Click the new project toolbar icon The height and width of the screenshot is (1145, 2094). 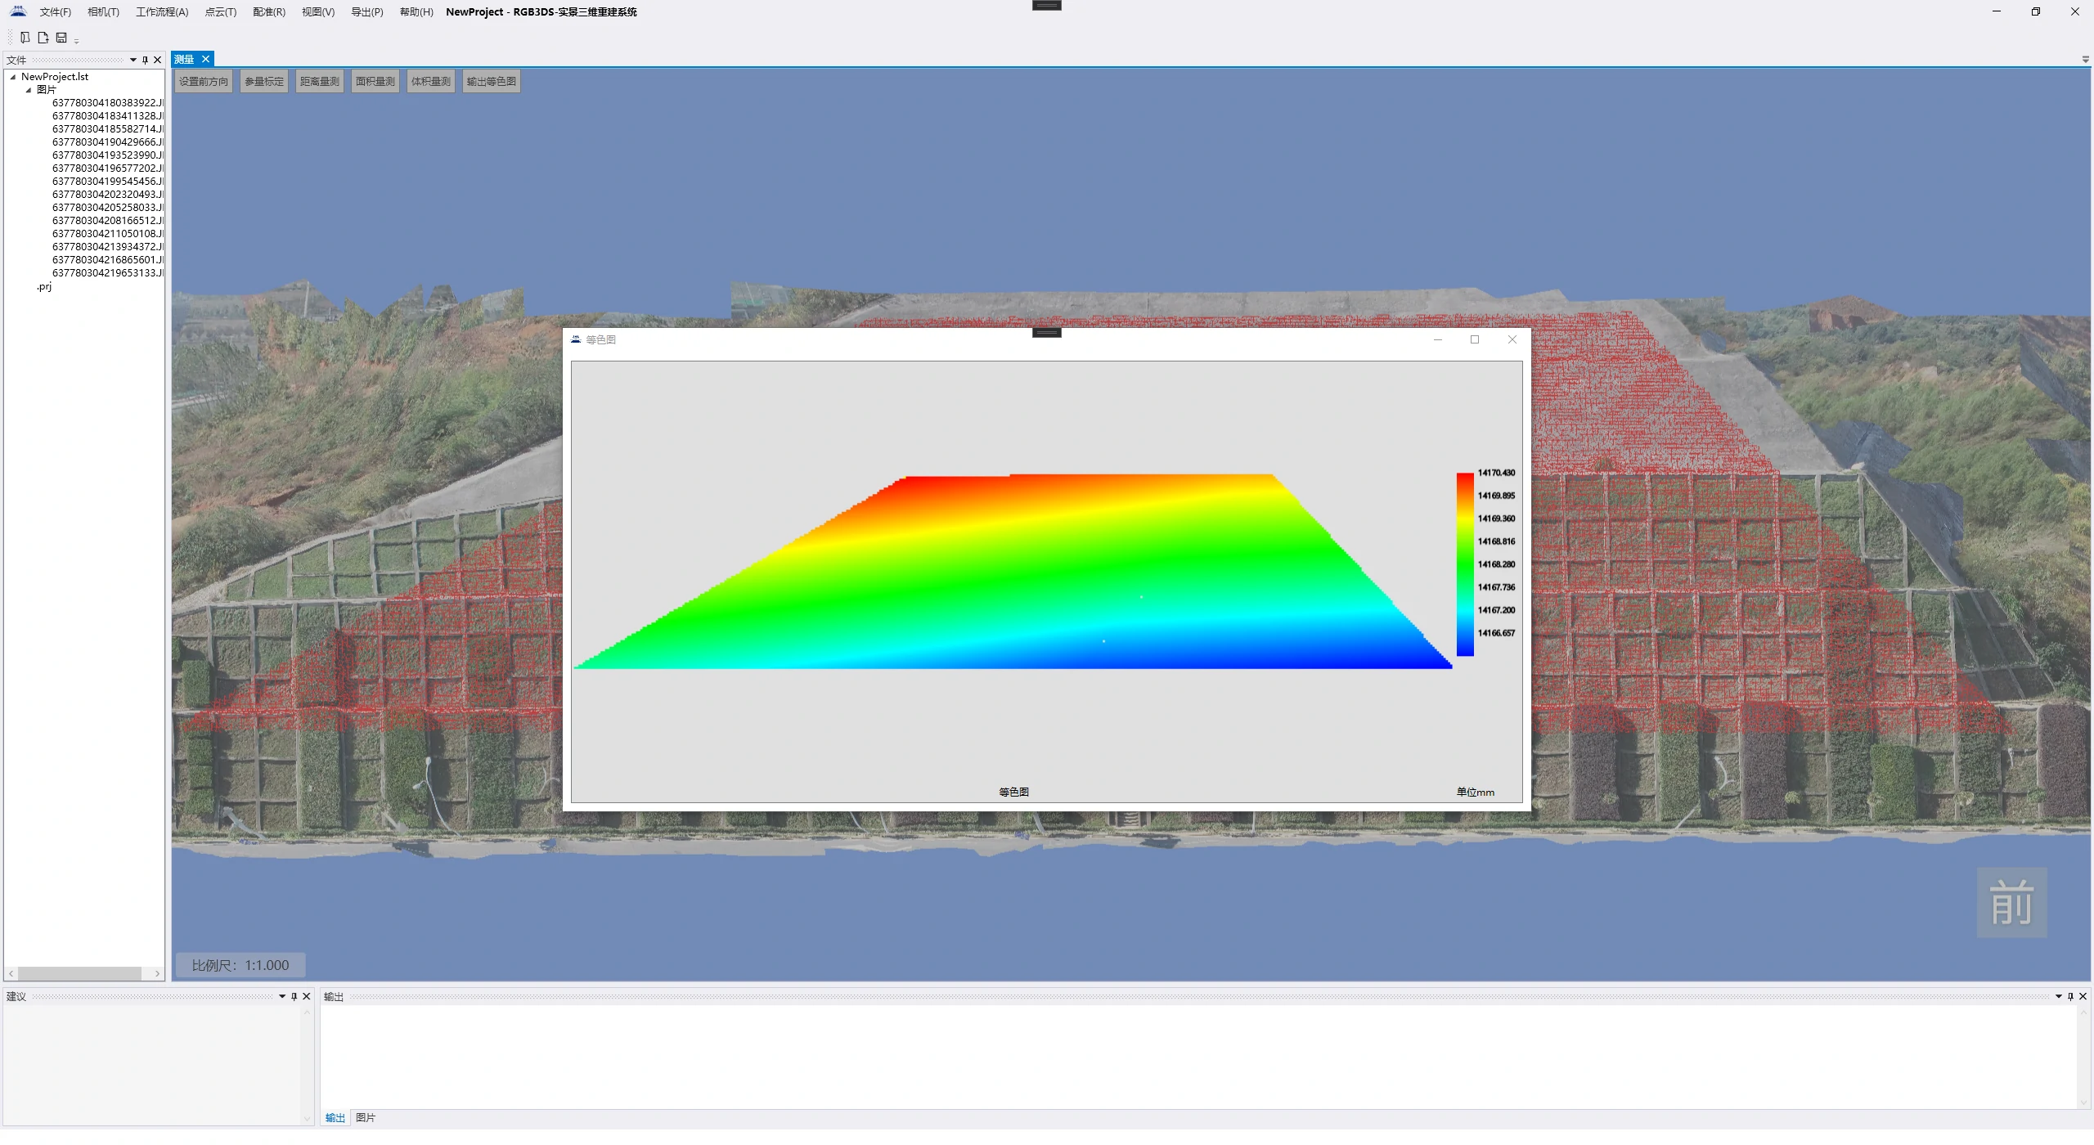pos(25,38)
